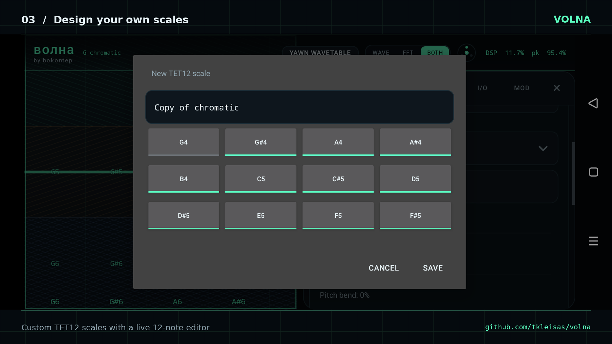
Task: Close the settings panel with X icon
Action: [557, 88]
